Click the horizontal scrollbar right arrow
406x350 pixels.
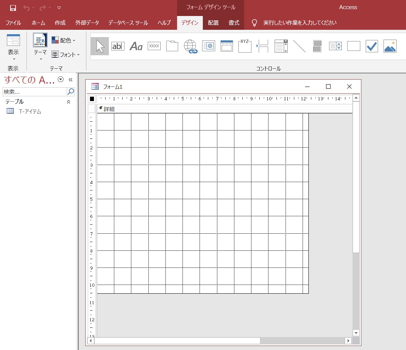(348, 341)
